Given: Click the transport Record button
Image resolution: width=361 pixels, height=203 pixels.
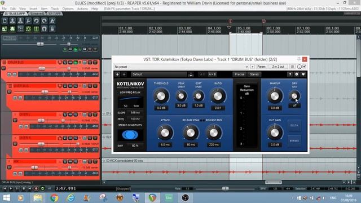Looking at the screenshot, I should pyautogui.click(x=36, y=188).
